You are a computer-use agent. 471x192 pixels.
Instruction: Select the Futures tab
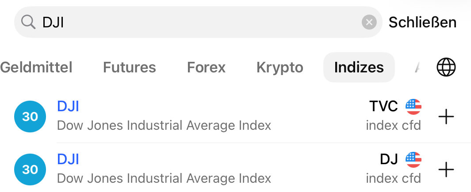click(129, 67)
